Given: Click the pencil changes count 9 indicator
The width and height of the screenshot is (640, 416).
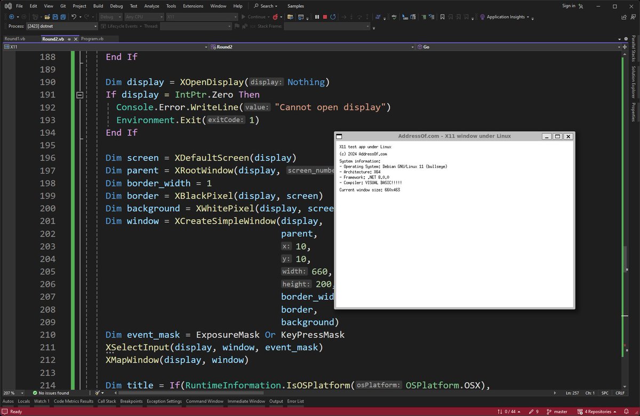Looking at the screenshot, I should (x=534, y=412).
